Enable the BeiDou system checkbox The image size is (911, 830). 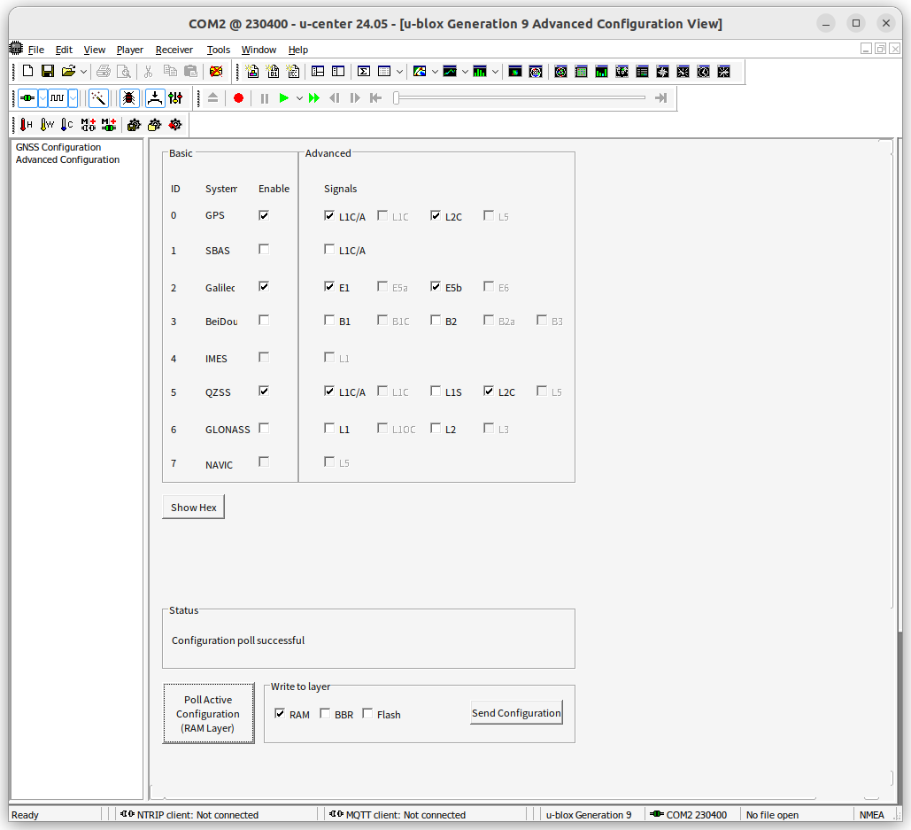(x=264, y=321)
